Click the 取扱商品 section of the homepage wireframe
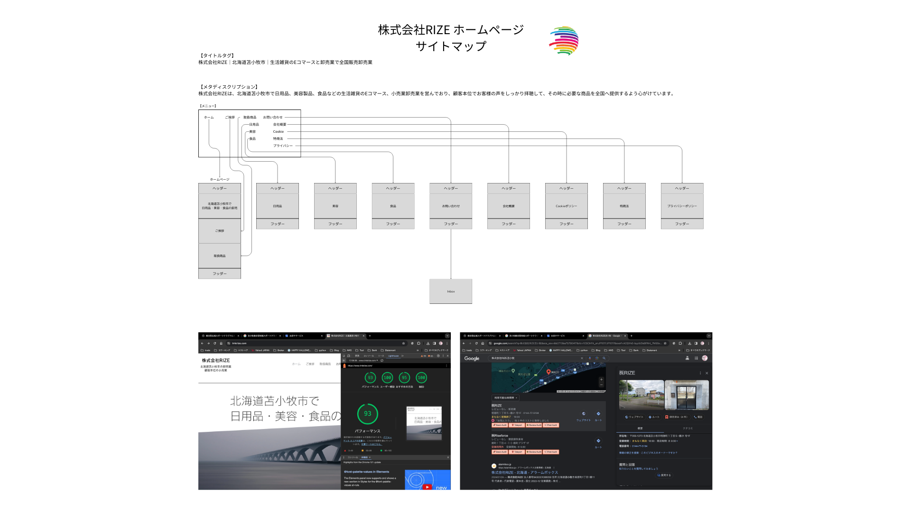 click(x=219, y=256)
